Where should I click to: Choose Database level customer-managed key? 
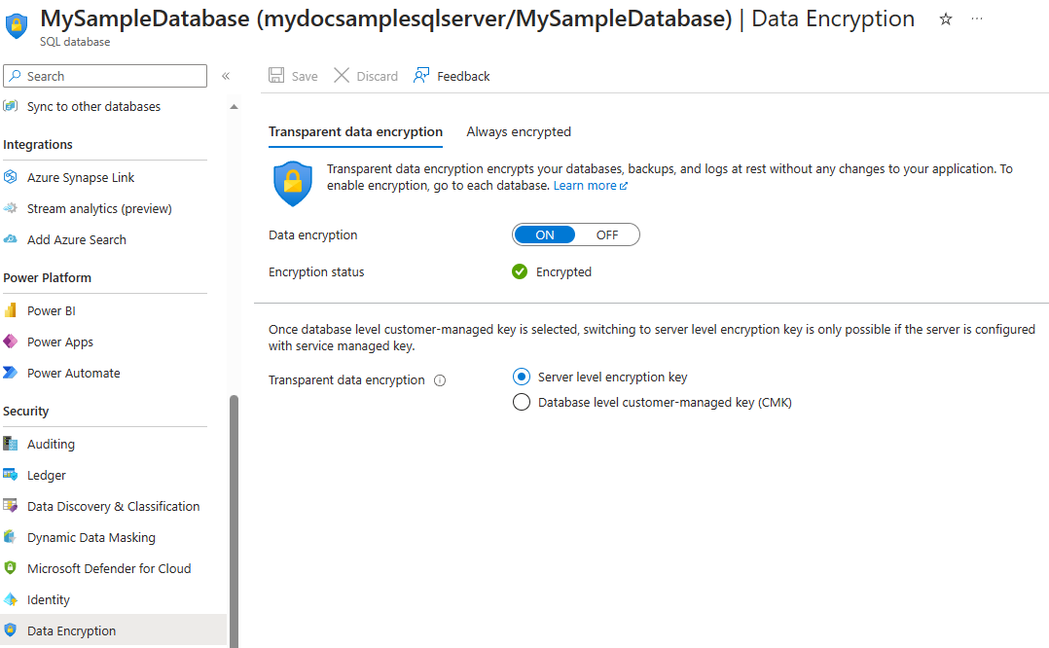coord(522,401)
